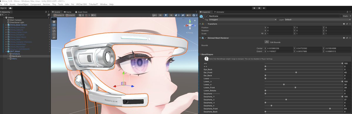This screenshot has height=114, width=352.
Task: Open the Static flags dropdown arrow
Action: point(350,16)
